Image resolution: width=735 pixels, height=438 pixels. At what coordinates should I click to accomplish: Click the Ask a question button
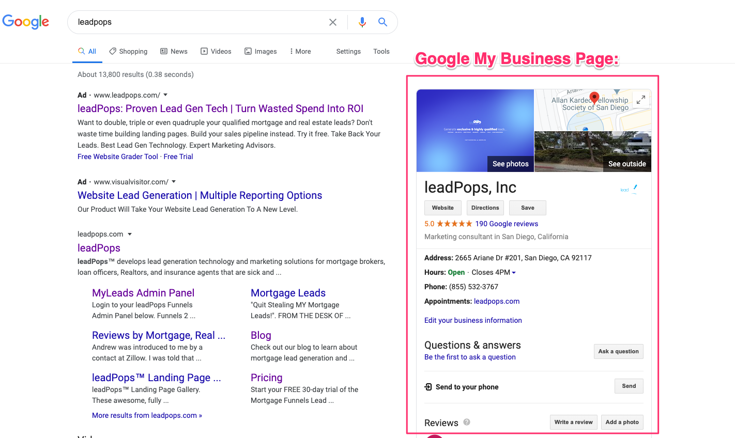(x=619, y=351)
